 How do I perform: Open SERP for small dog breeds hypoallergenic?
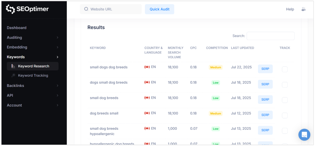(x=265, y=130)
